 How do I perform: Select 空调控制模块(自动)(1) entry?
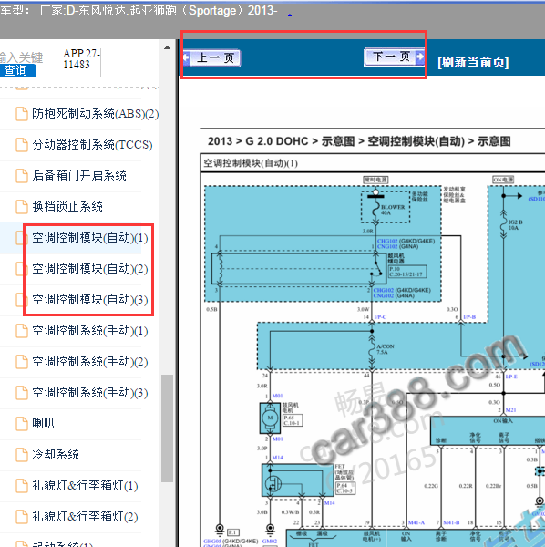[90, 238]
